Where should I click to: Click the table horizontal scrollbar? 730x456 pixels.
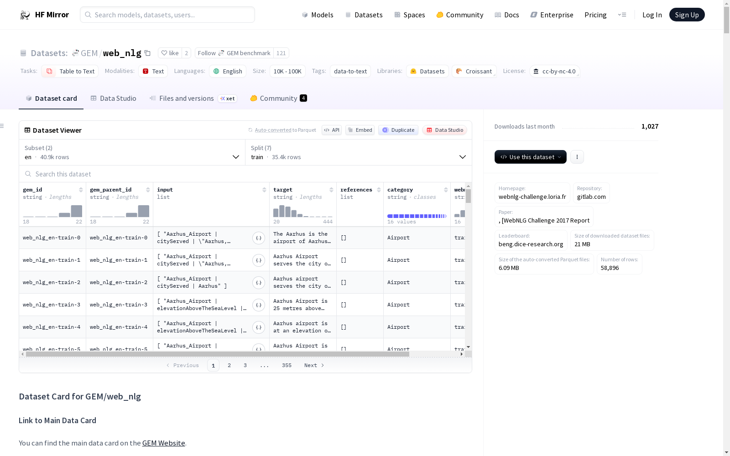(x=218, y=354)
